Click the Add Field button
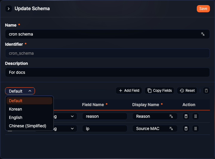This screenshot has height=159, width=215. (129, 91)
